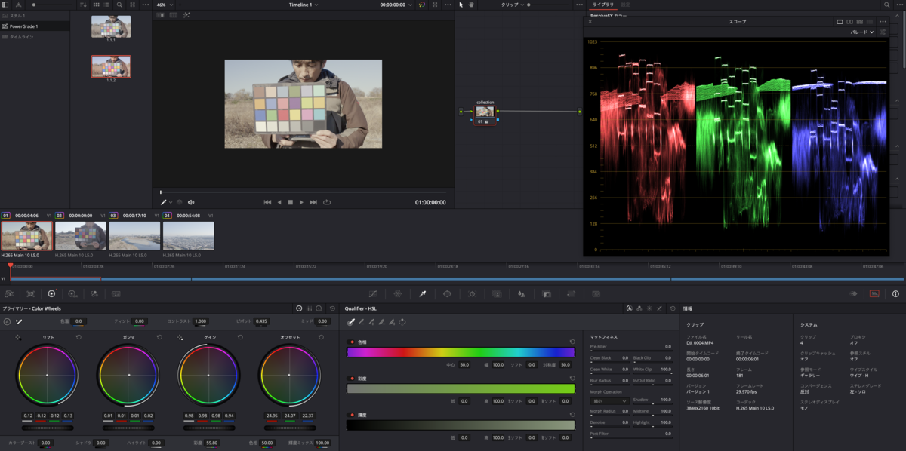Viewport: 906px width, 451px height.
Task: Open the パレード scope type dropdown
Action: click(861, 32)
